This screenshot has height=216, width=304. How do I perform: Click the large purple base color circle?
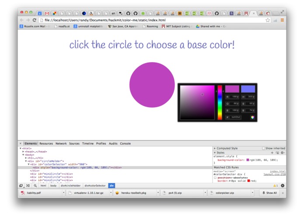coord(152,85)
